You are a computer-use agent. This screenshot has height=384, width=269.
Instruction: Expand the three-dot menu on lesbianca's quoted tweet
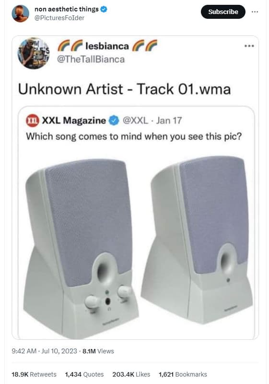(249, 46)
